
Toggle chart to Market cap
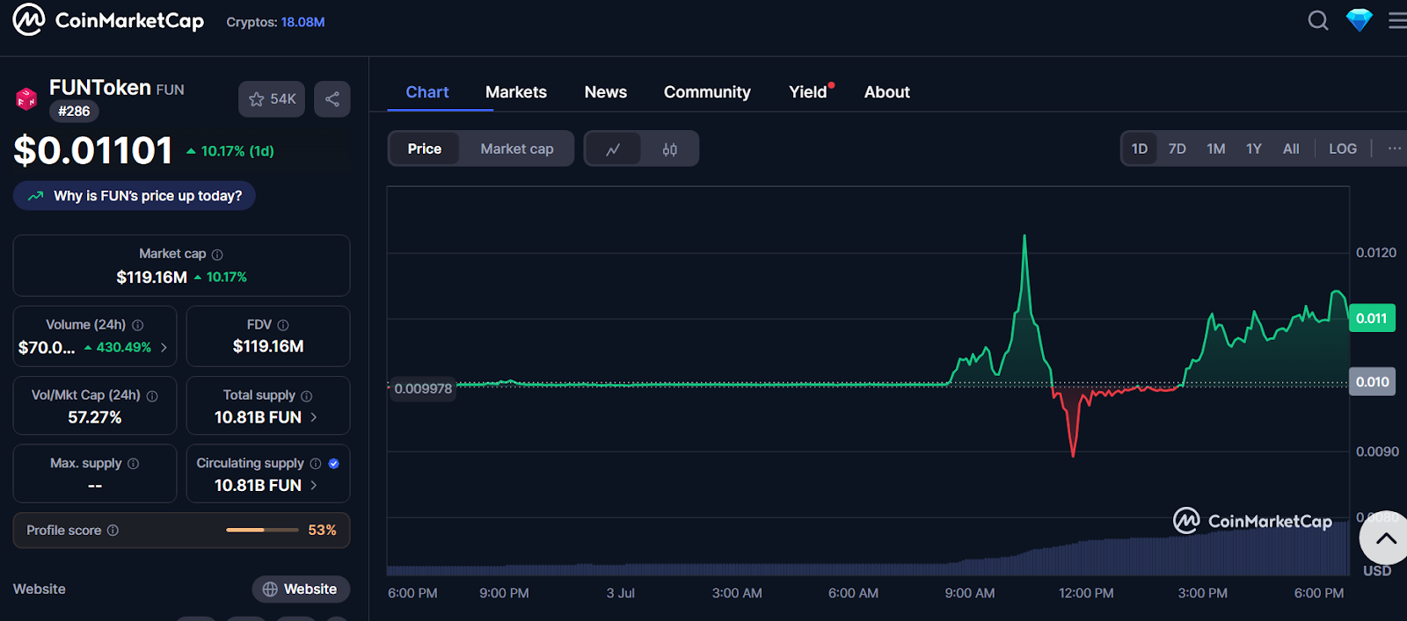click(516, 149)
